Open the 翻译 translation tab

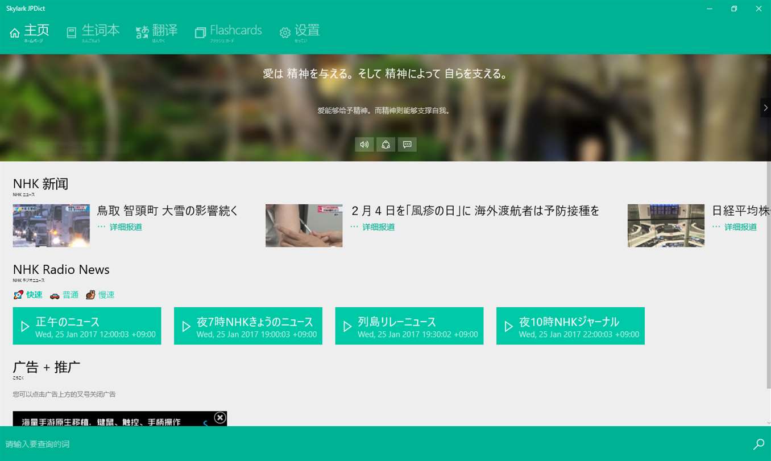coord(157,32)
